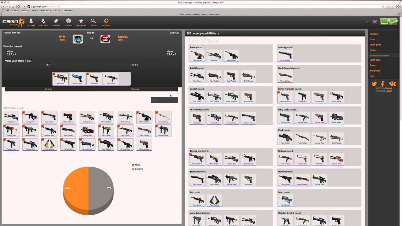
Task: Open the Donations link
Action: coord(374,34)
